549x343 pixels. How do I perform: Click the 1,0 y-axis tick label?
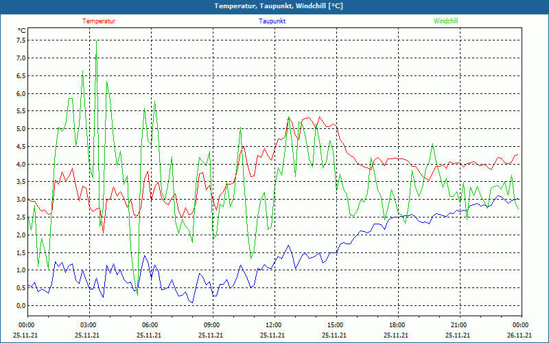(x=21, y=270)
